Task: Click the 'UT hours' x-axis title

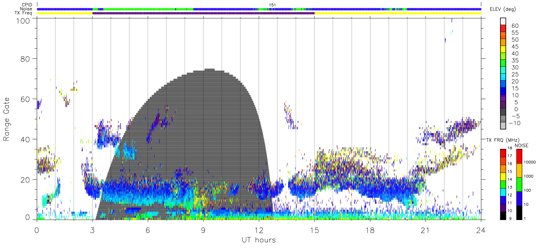Action: tap(259, 240)
